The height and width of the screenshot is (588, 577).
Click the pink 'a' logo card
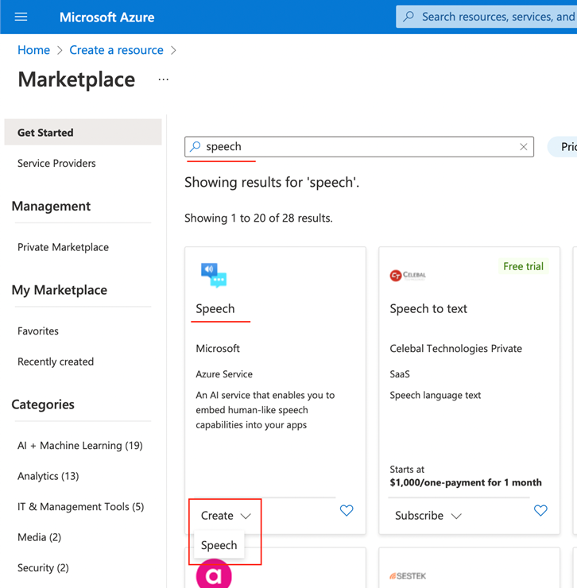coord(214,574)
